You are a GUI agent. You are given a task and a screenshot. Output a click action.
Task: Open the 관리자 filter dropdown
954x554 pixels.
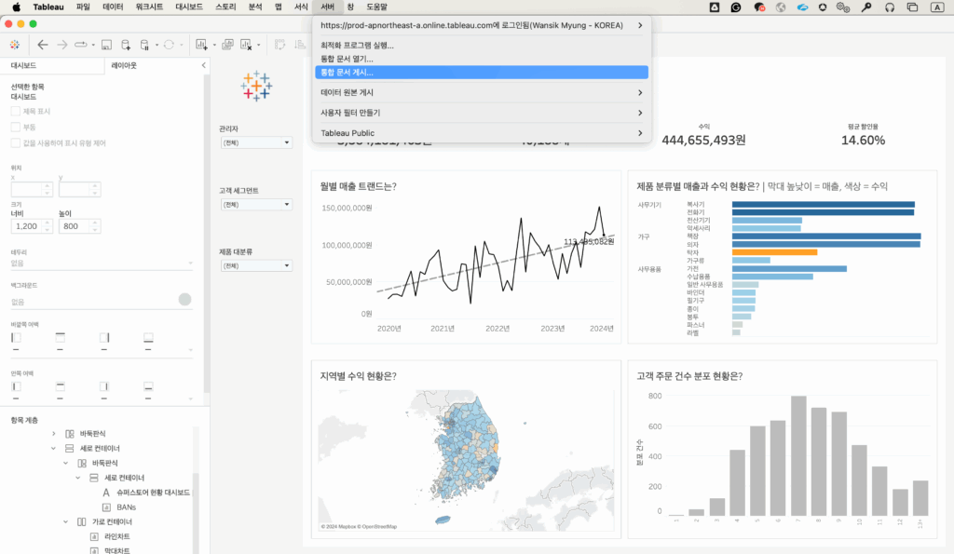255,142
